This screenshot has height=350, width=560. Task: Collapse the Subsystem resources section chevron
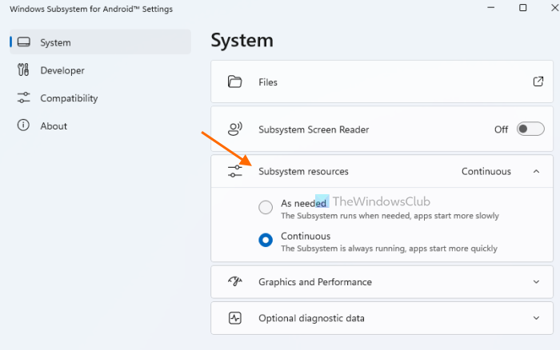(536, 171)
